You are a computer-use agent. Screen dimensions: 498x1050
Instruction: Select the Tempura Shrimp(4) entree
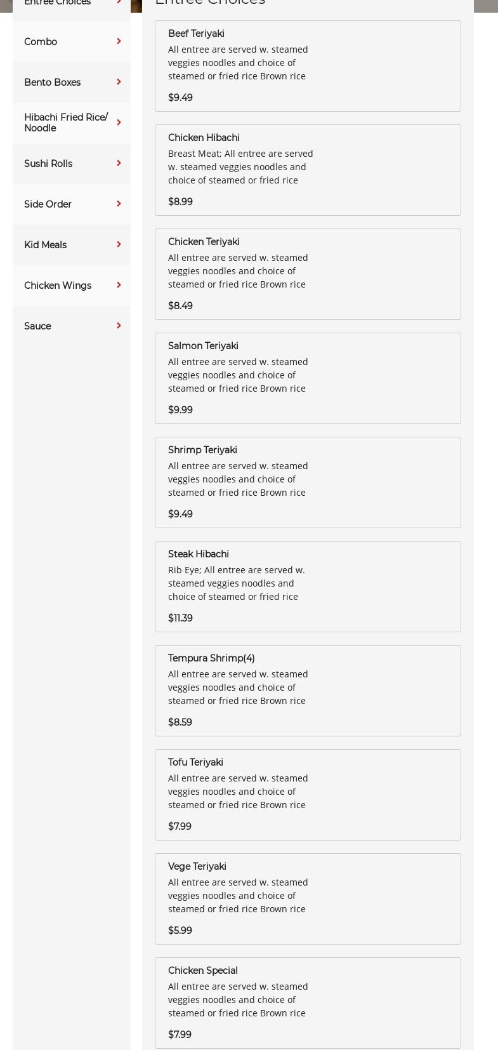click(x=211, y=658)
